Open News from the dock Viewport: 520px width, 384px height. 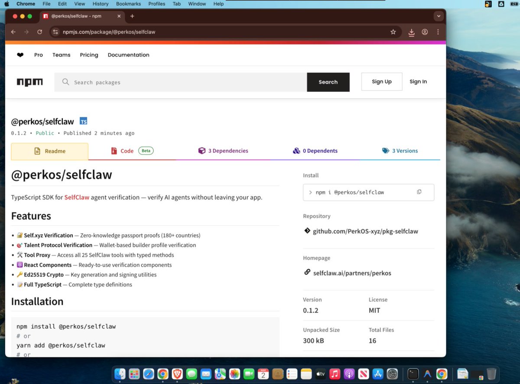click(363, 374)
